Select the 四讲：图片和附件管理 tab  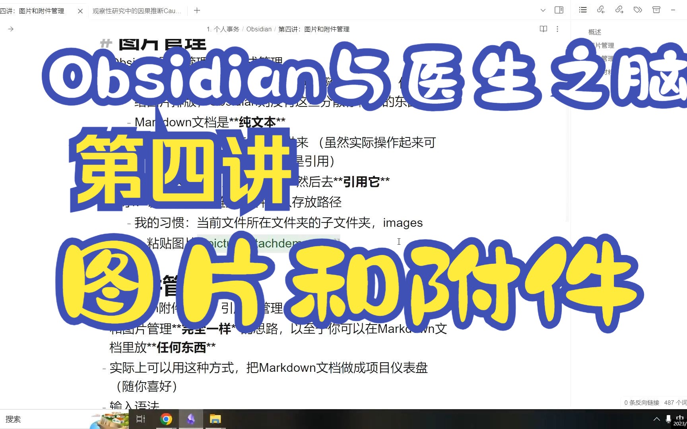(x=32, y=11)
